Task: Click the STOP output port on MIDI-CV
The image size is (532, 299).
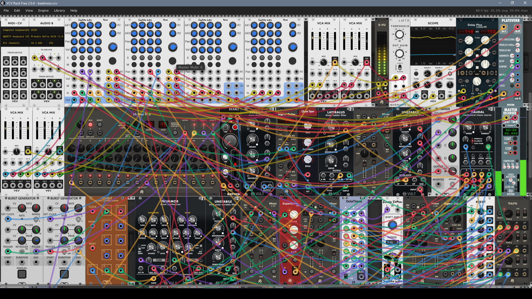Action: [x=15, y=96]
